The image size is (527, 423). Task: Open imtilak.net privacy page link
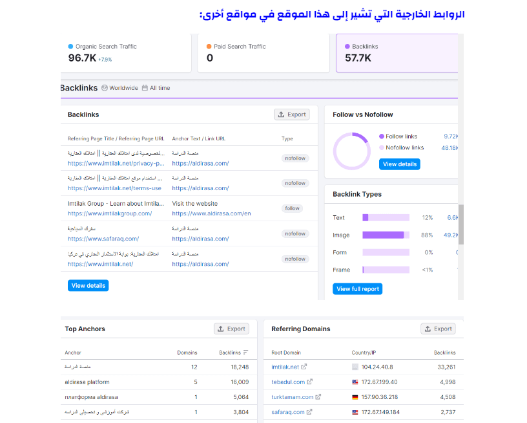pyautogui.click(x=116, y=163)
